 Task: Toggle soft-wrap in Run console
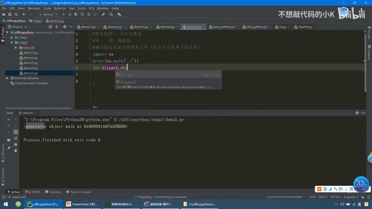[16, 132]
